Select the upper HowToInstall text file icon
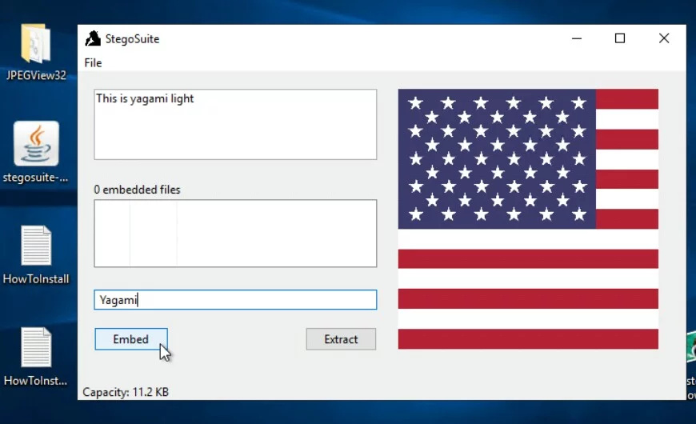The width and height of the screenshot is (696, 424). pos(36,246)
